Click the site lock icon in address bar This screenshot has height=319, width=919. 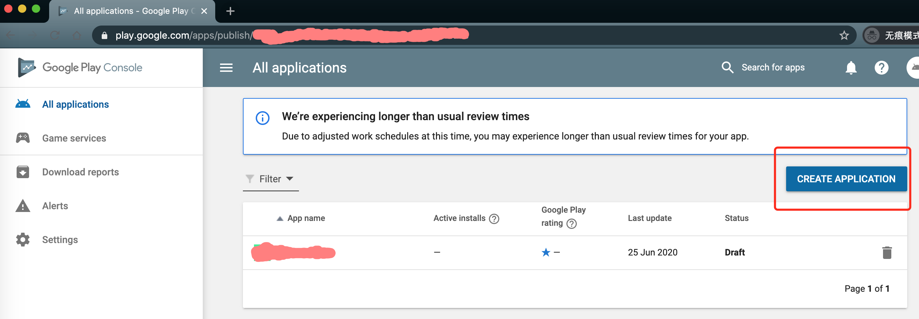pyautogui.click(x=104, y=35)
